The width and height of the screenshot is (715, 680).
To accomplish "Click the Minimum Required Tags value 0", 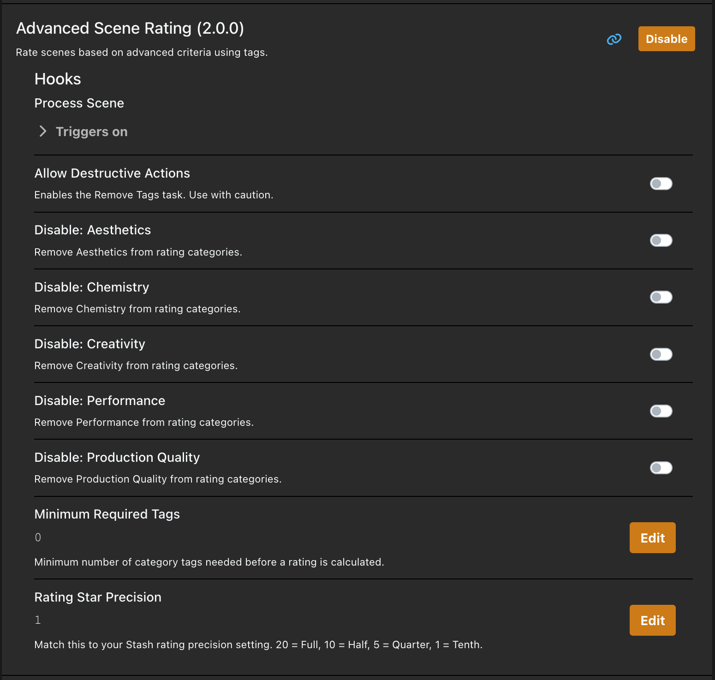I will (38, 537).
